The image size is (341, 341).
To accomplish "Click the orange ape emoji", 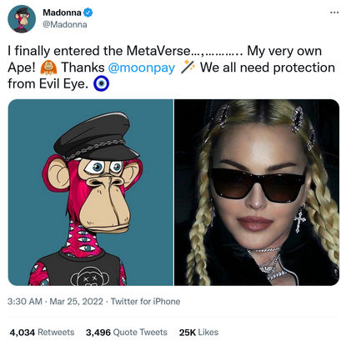I will click(48, 68).
